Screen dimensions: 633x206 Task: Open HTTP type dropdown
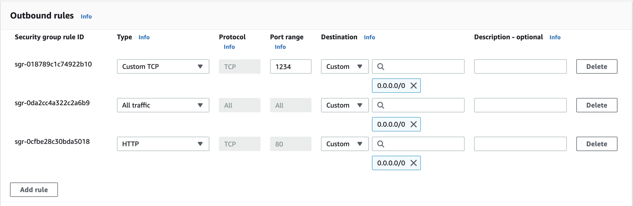163,144
